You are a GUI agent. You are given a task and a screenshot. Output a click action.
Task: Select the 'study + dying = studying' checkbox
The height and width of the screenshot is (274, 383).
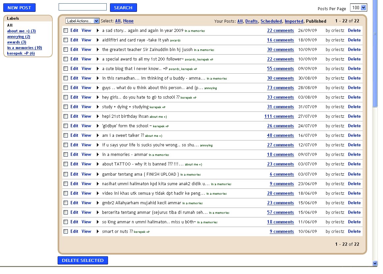(x=66, y=107)
